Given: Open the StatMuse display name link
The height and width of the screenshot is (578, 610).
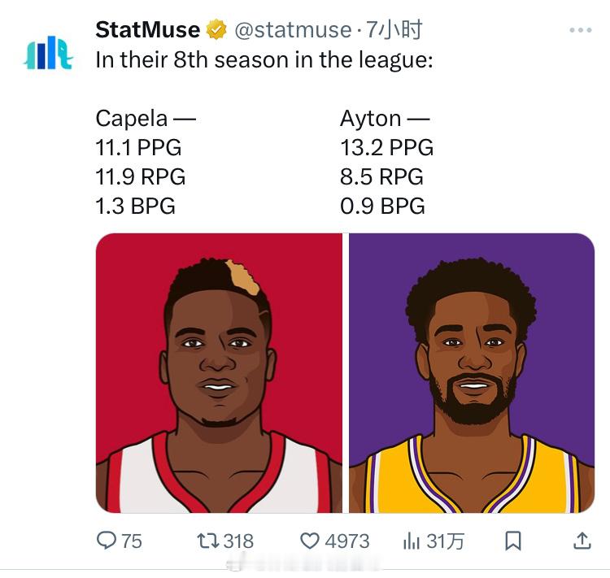Looking at the screenshot, I should click(147, 31).
